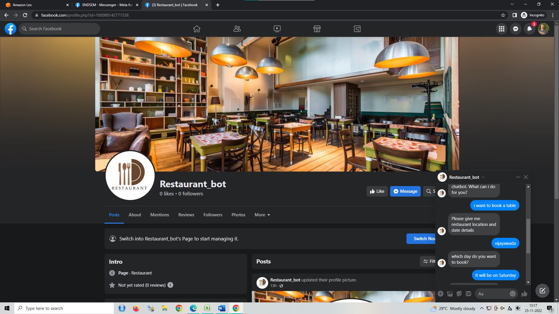Like the Restaurant_bot page
The width and height of the screenshot is (559, 314).
(377, 191)
